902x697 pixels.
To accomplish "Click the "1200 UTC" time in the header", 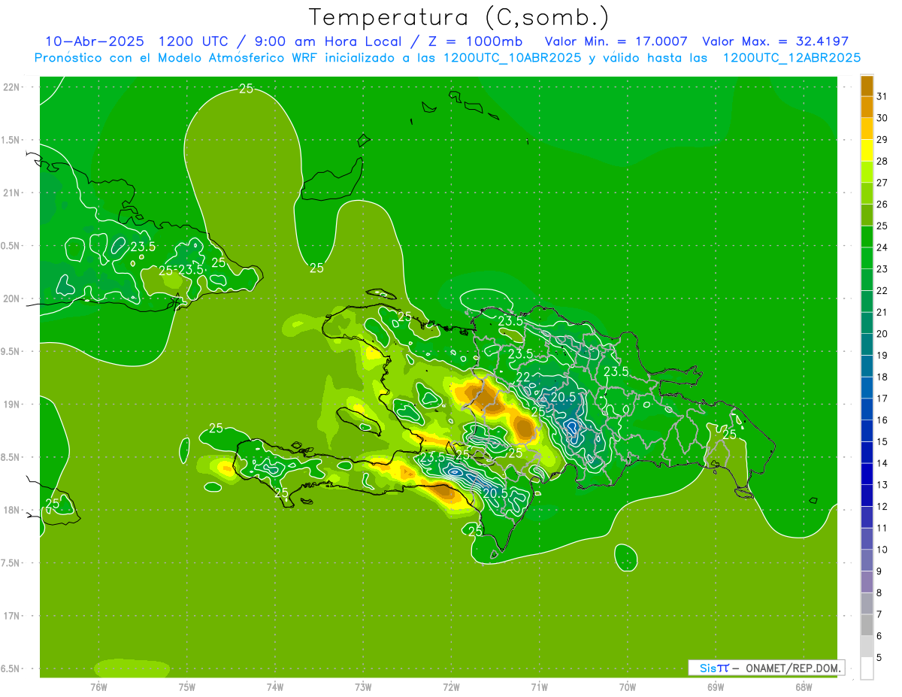I will click(x=193, y=41).
